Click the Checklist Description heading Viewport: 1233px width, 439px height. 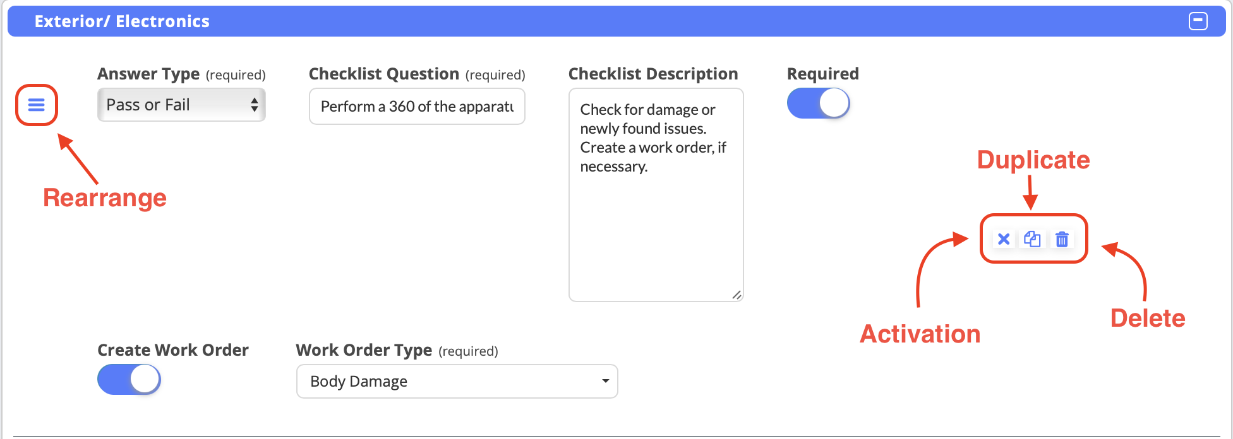coord(653,74)
